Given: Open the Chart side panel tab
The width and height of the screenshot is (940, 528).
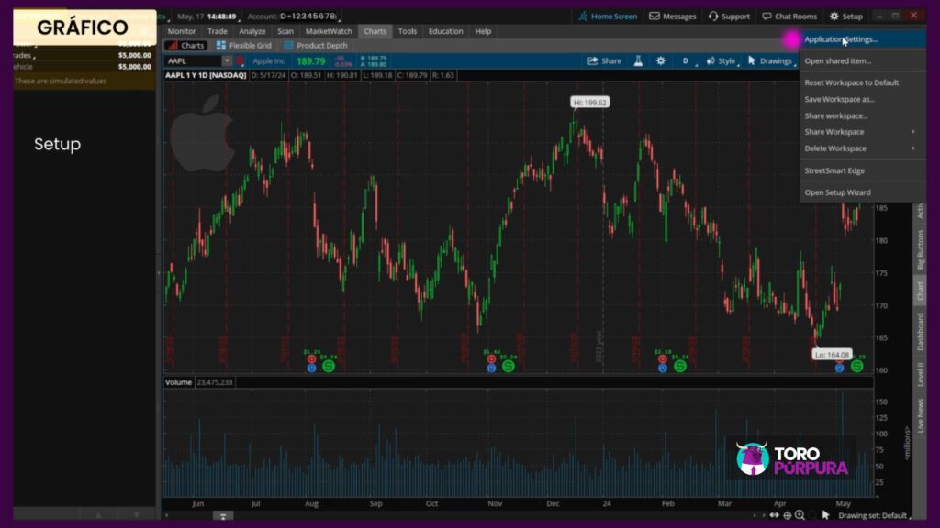Looking at the screenshot, I should click(920, 291).
